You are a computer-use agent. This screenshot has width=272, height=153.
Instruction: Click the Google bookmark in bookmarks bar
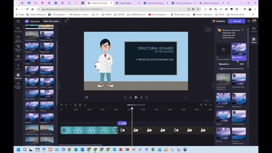(x=20, y=14)
